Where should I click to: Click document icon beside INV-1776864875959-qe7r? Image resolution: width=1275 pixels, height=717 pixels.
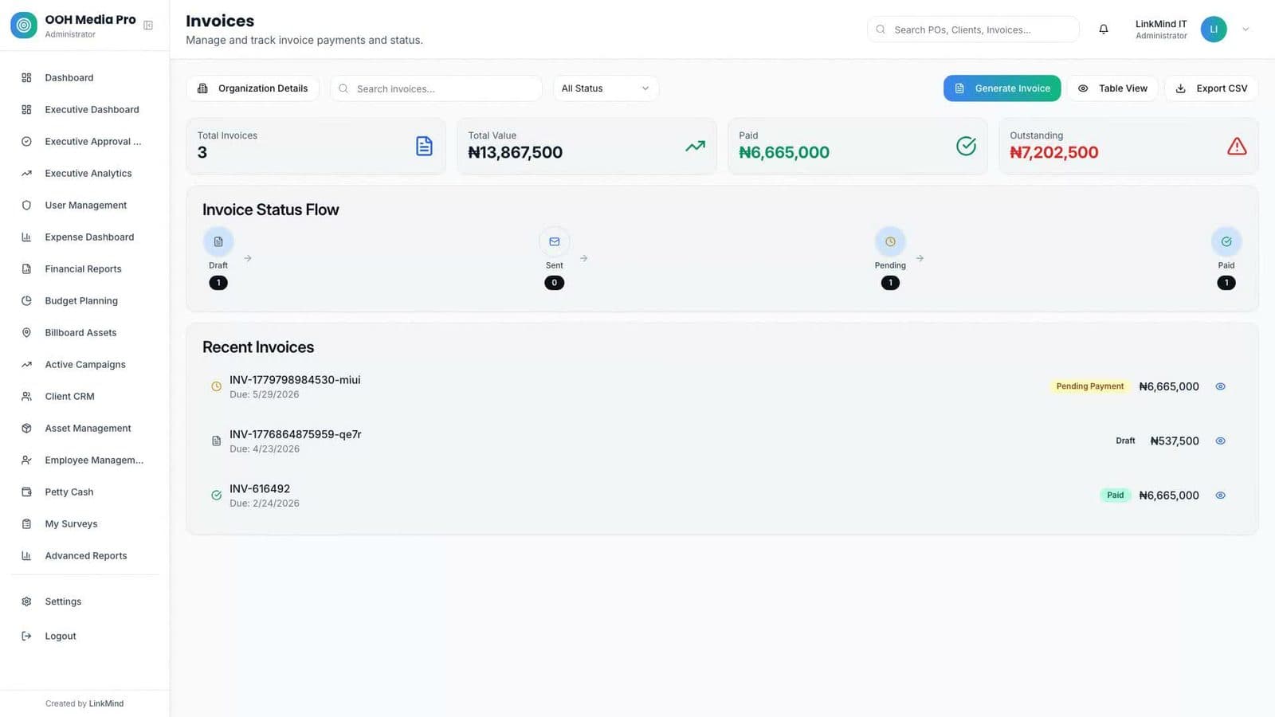[216, 441]
